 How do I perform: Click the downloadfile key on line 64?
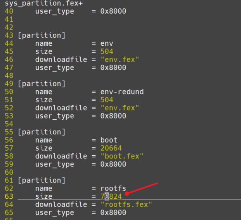(x=61, y=205)
